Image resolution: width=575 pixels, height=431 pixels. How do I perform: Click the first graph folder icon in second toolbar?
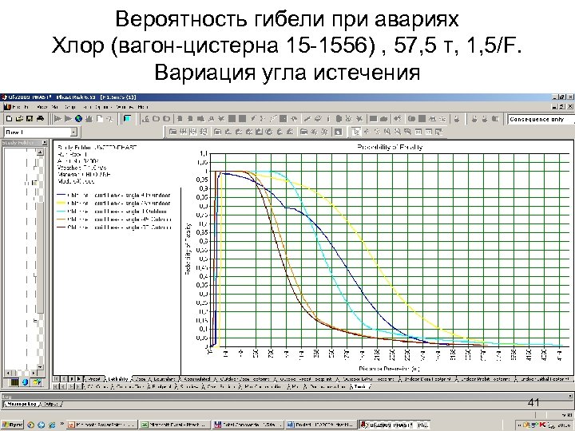point(172,132)
